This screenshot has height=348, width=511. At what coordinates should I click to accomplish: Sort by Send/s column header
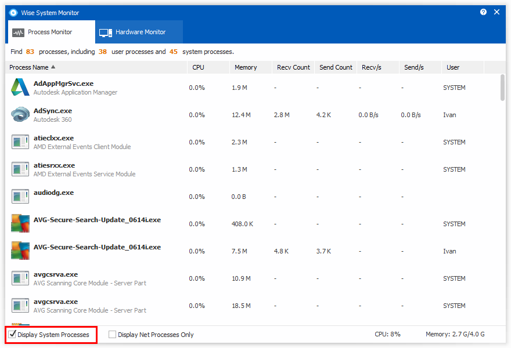pyautogui.click(x=420, y=67)
